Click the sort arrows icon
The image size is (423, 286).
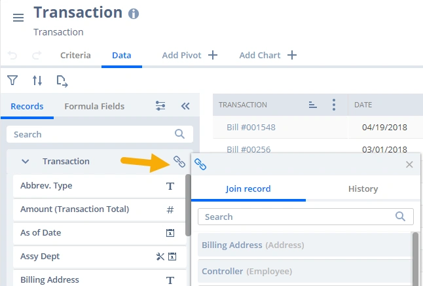click(x=37, y=80)
